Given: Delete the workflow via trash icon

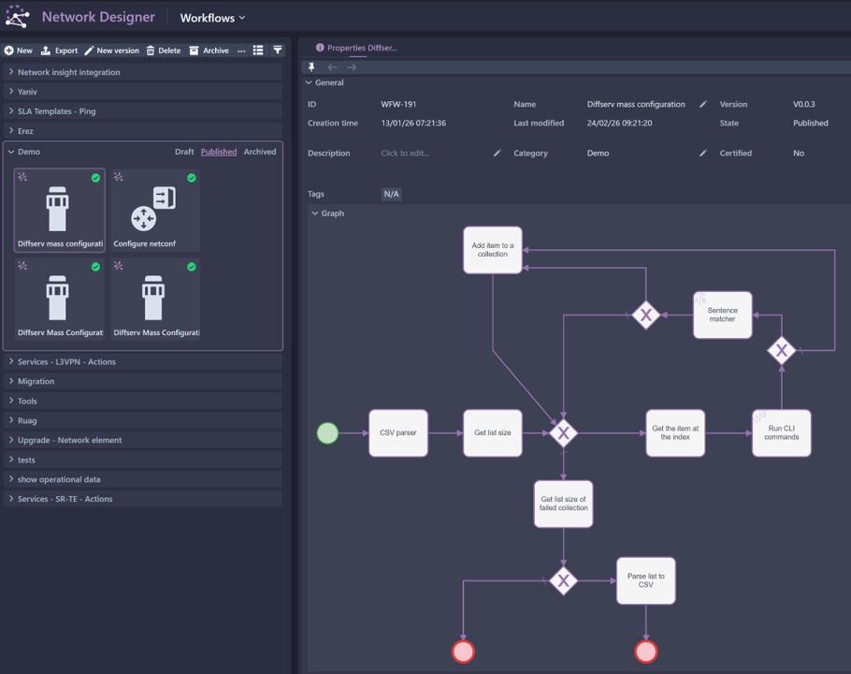Looking at the screenshot, I should point(151,51).
